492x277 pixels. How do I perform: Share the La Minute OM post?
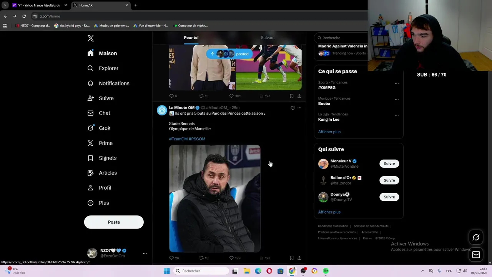coord(299,258)
